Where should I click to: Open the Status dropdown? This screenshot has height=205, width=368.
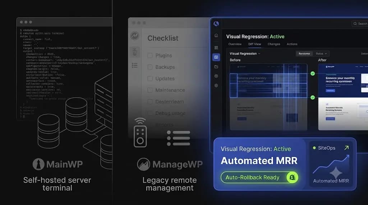click(321, 54)
